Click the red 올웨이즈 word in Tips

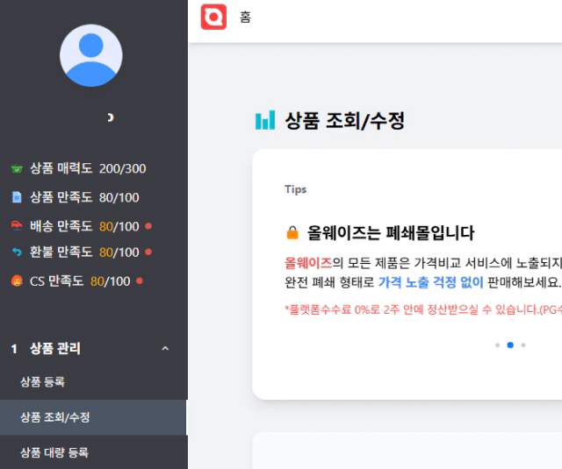308,263
